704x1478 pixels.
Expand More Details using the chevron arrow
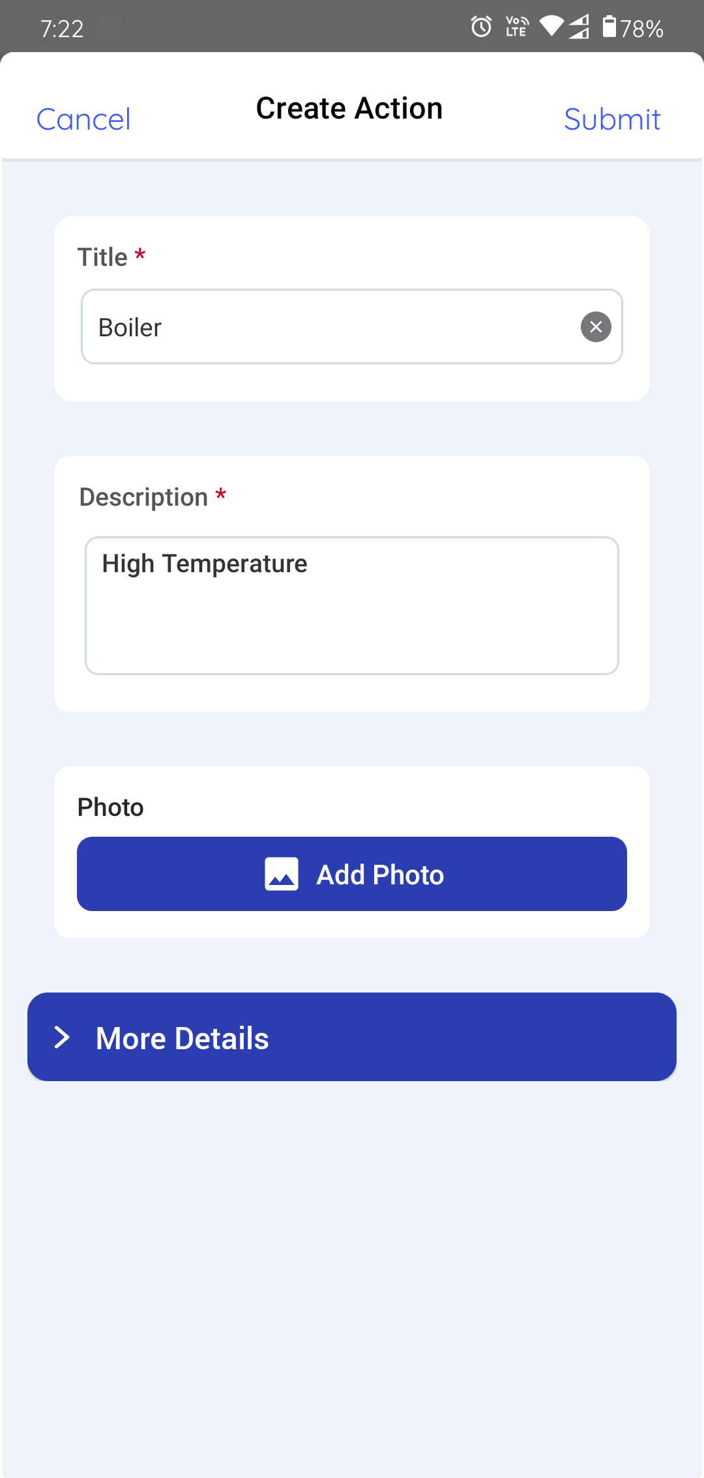click(x=62, y=1037)
